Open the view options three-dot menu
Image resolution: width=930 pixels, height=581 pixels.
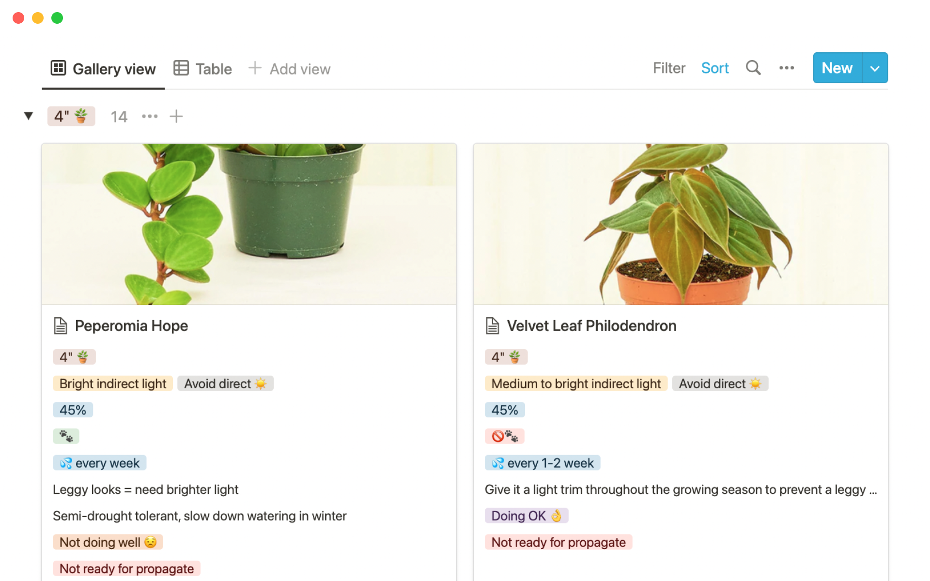(x=786, y=68)
